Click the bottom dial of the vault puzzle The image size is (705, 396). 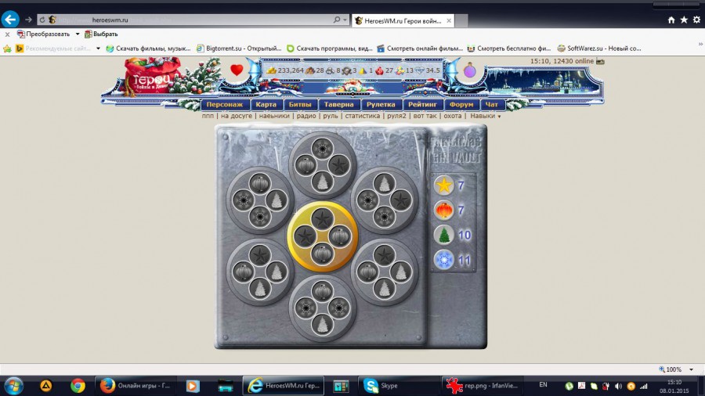coord(323,308)
